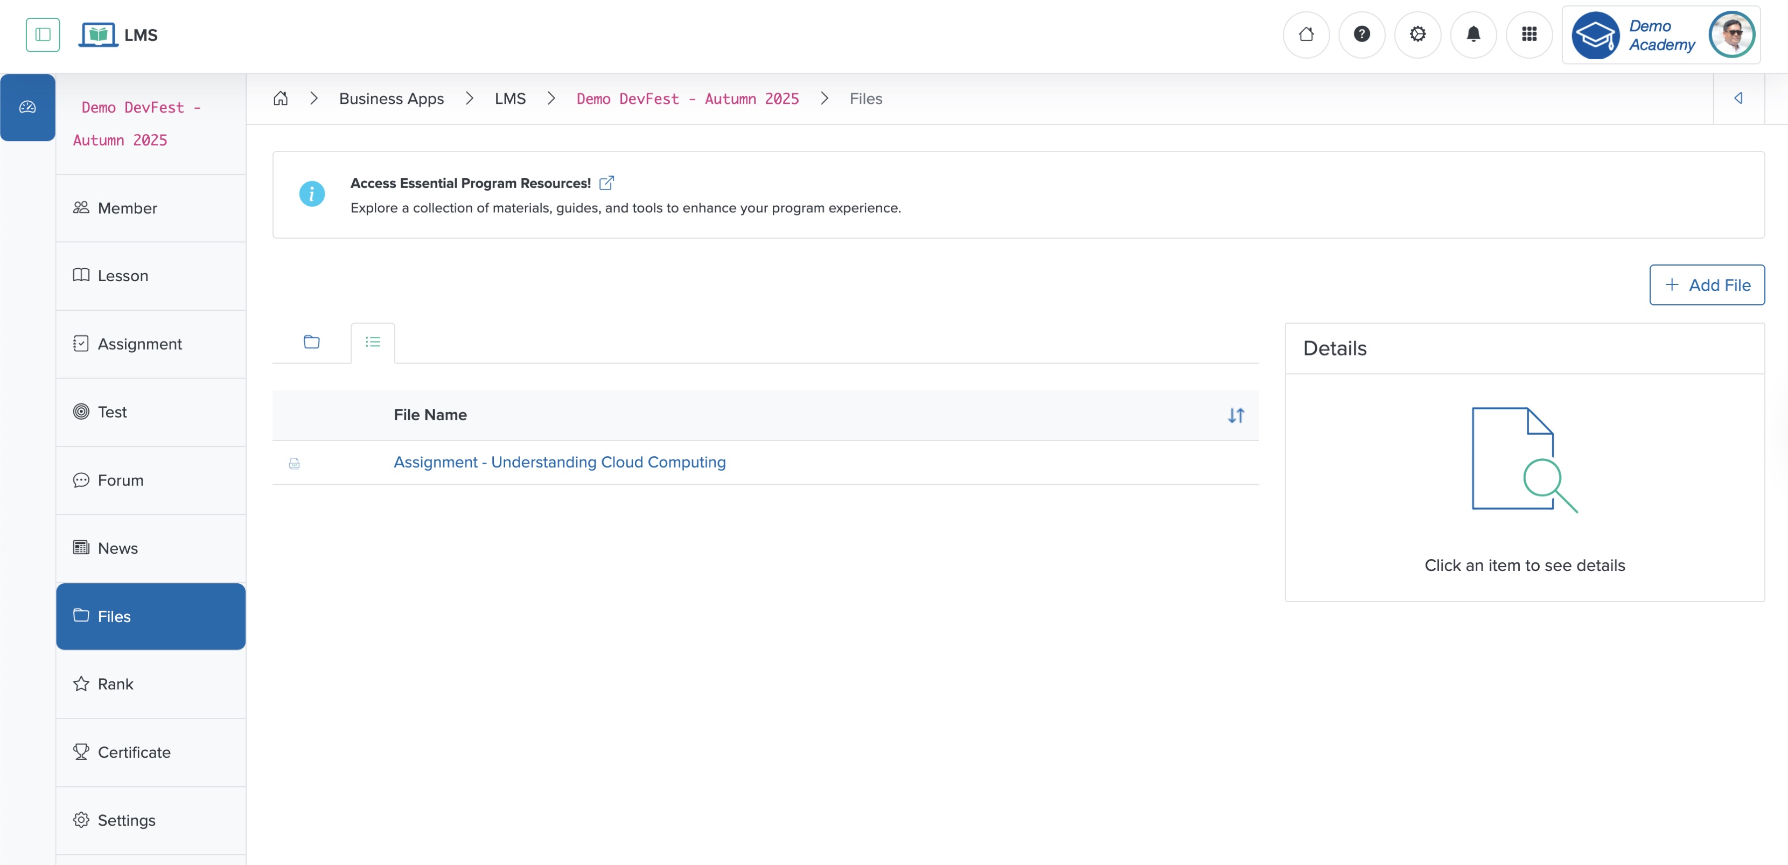
Task: Collapse the right Details panel
Action: pyautogui.click(x=1738, y=99)
